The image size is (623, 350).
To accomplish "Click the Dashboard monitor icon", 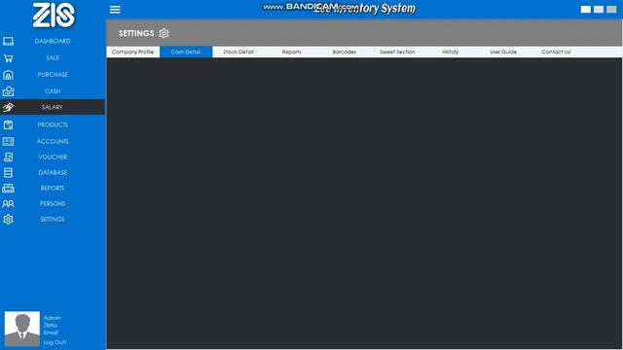I will pyautogui.click(x=8, y=41).
